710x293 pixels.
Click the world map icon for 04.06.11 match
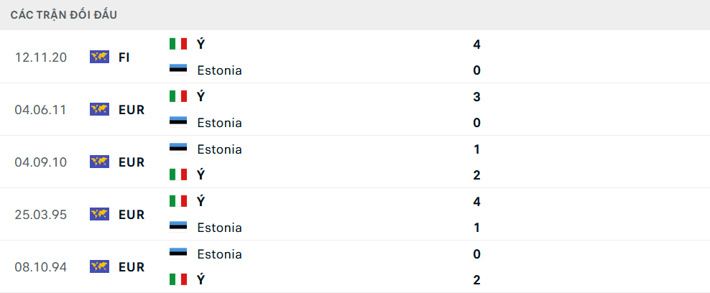tap(99, 109)
